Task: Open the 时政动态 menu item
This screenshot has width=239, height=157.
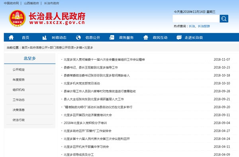Action: [59, 37]
